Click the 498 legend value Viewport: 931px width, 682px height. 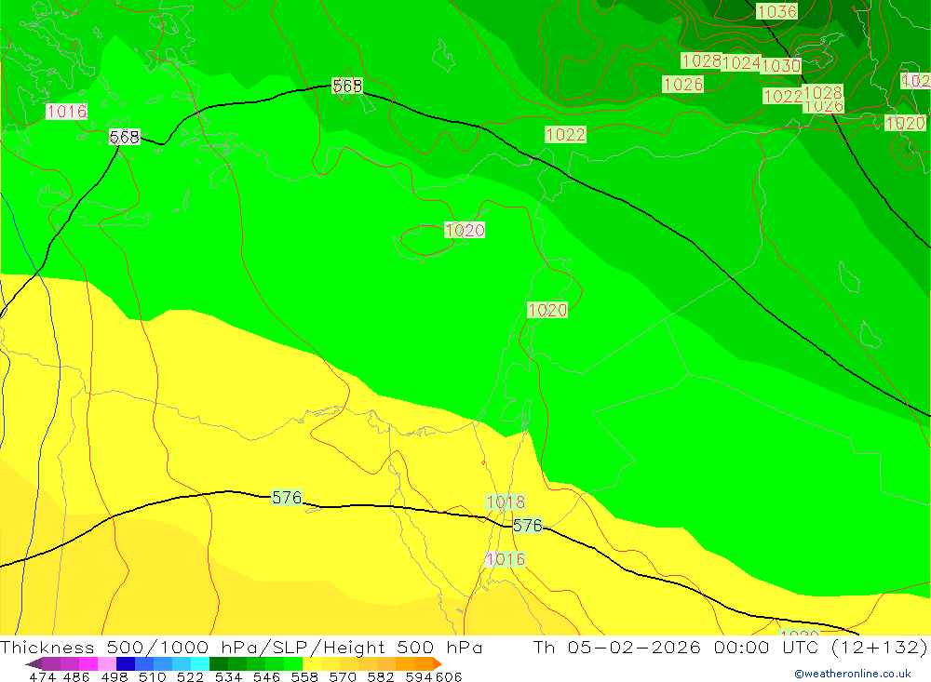pyautogui.click(x=115, y=676)
